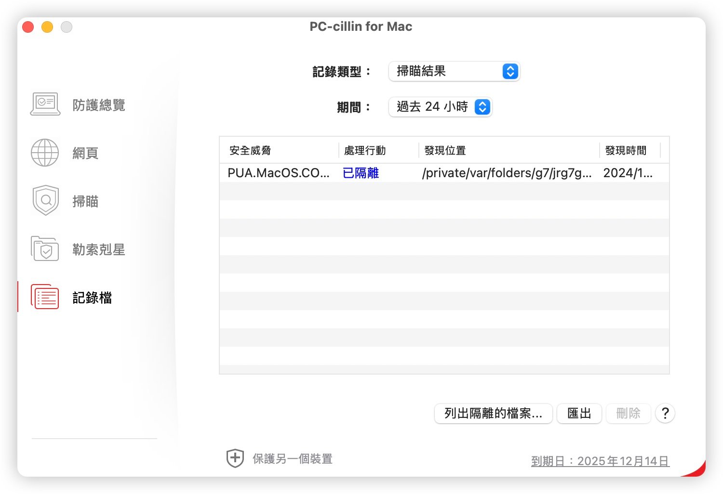Click 到期日：2025年12月14日 link
The image size is (723, 494).
[x=600, y=461]
